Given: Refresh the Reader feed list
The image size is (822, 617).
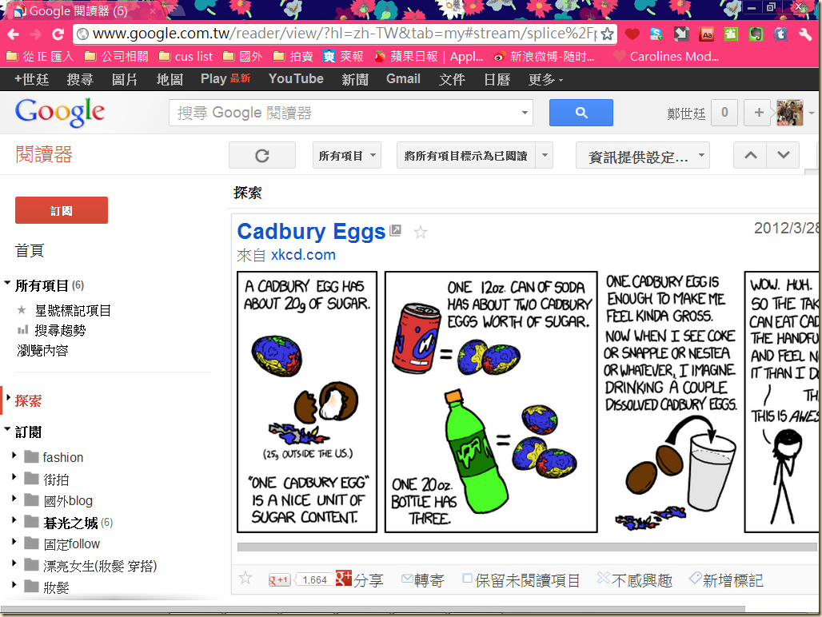Looking at the screenshot, I should click(x=262, y=156).
